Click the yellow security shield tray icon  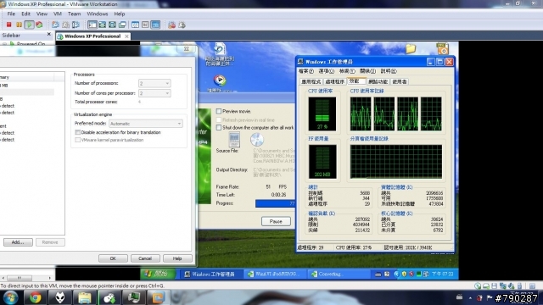404,274
